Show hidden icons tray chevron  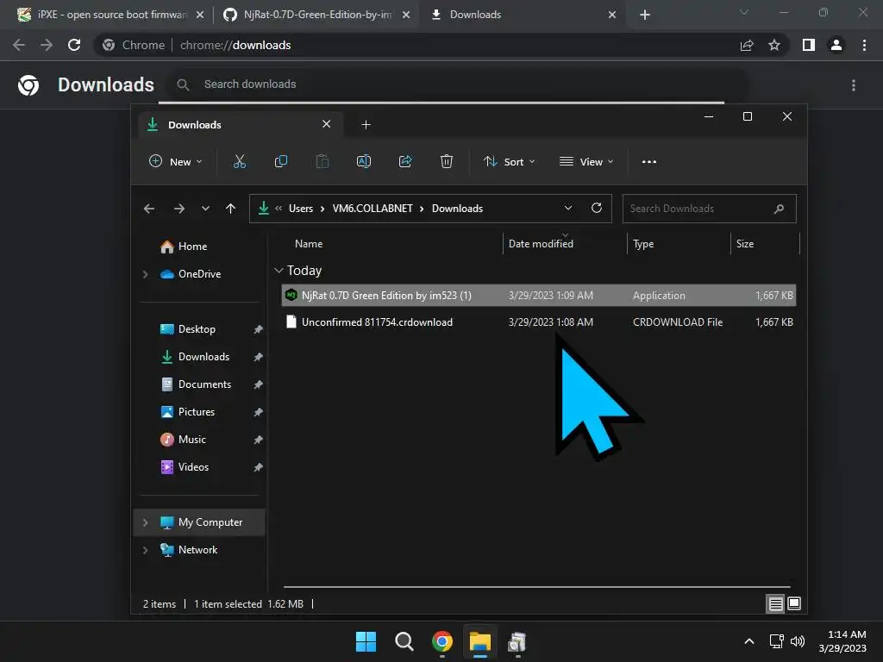pos(749,641)
